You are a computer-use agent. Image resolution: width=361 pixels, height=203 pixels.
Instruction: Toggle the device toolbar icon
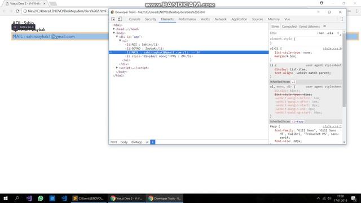(x=120, y=19)
